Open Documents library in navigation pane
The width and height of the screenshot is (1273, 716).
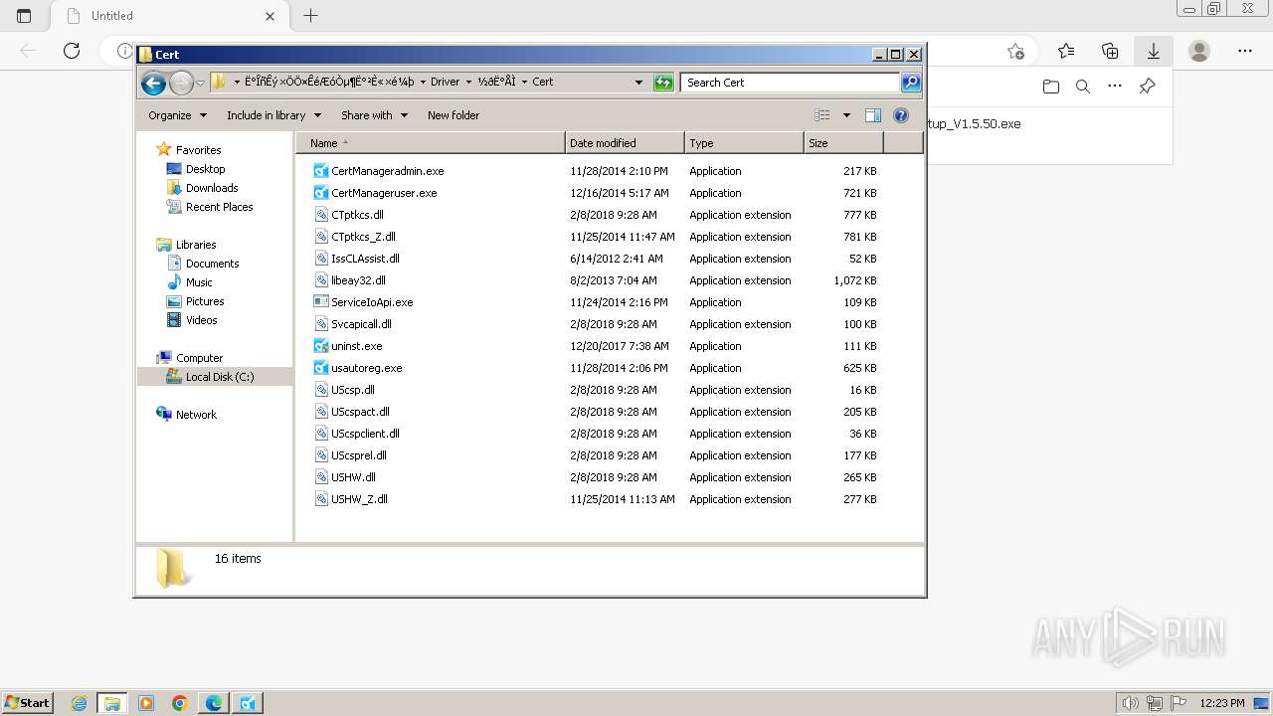212,264
